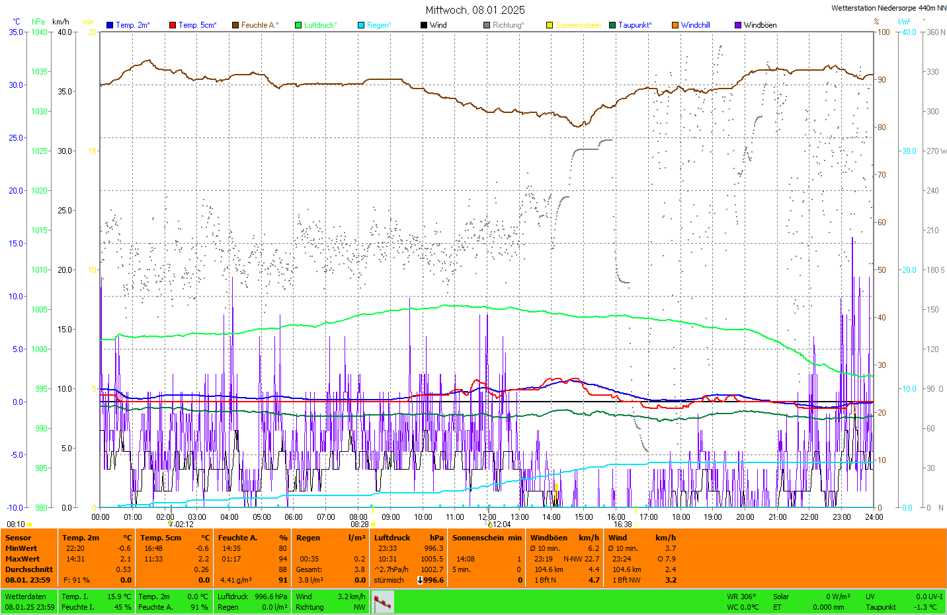Click the sun marker beside 08:28
This screenshot has height=615, width=947.
click(374, 525)
